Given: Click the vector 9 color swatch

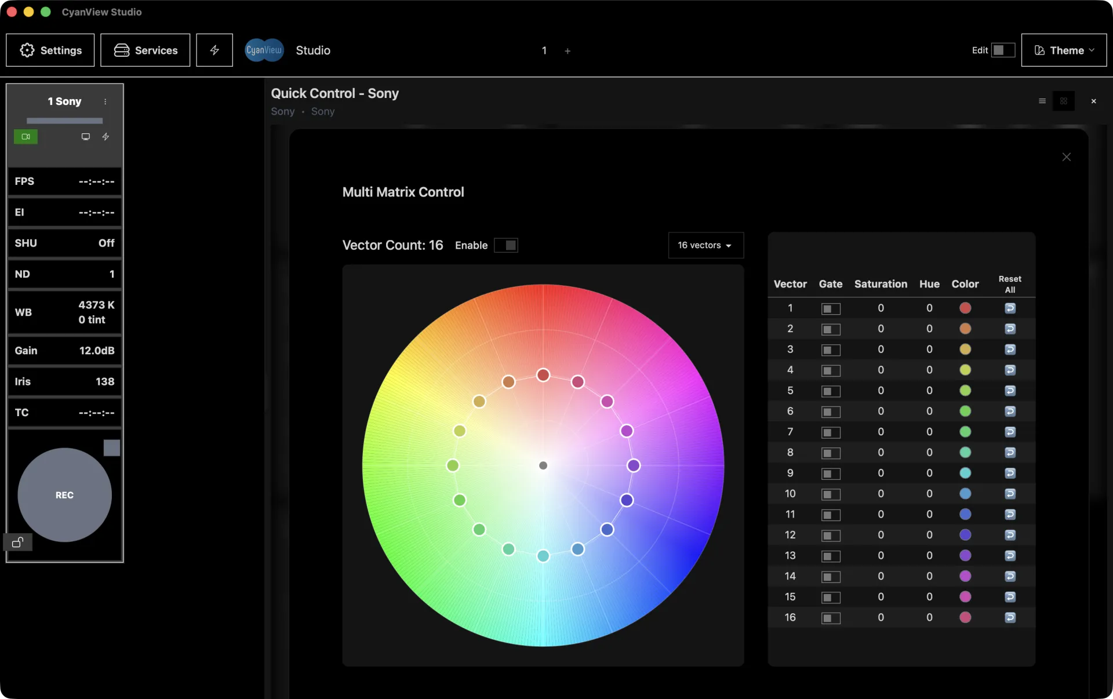Looking at the screenshot, I should coord(965,474).
